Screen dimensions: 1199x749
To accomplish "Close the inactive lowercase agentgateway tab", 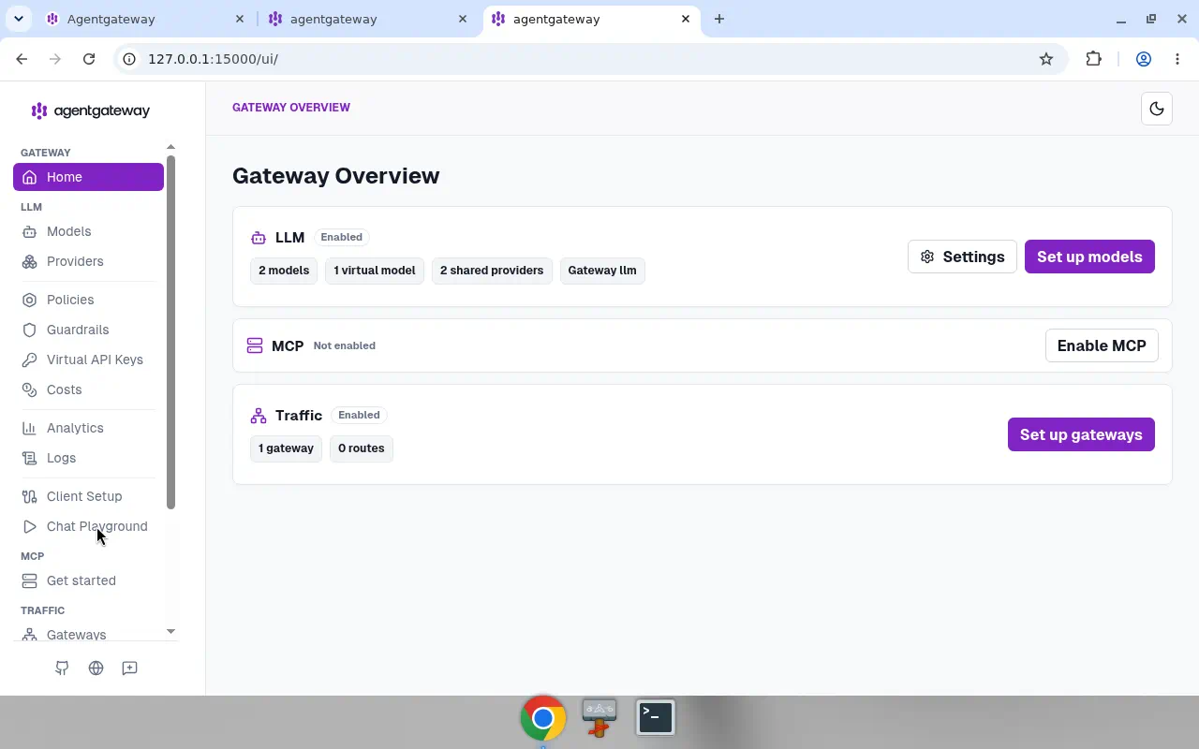I will tap(463, 19).
